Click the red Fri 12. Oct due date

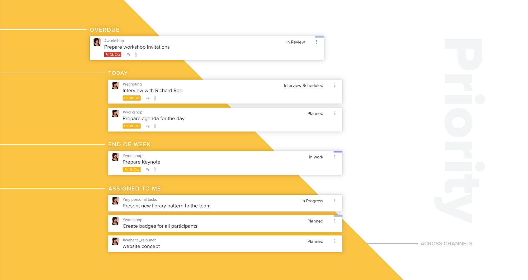pos(113,55)
